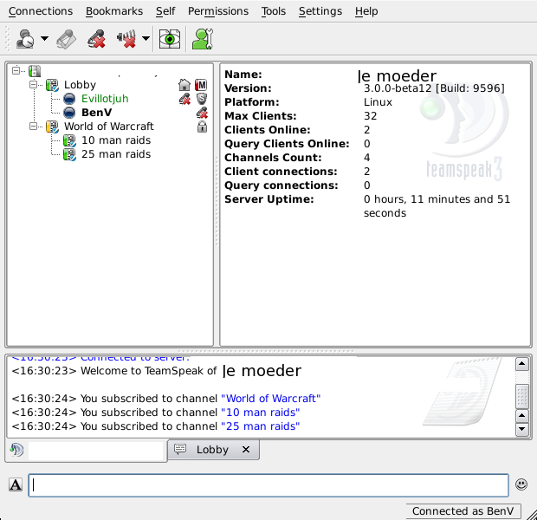Click the 10 man raids channel icon
The height and width of the screenshot is (520, 537).
point(69,140)
